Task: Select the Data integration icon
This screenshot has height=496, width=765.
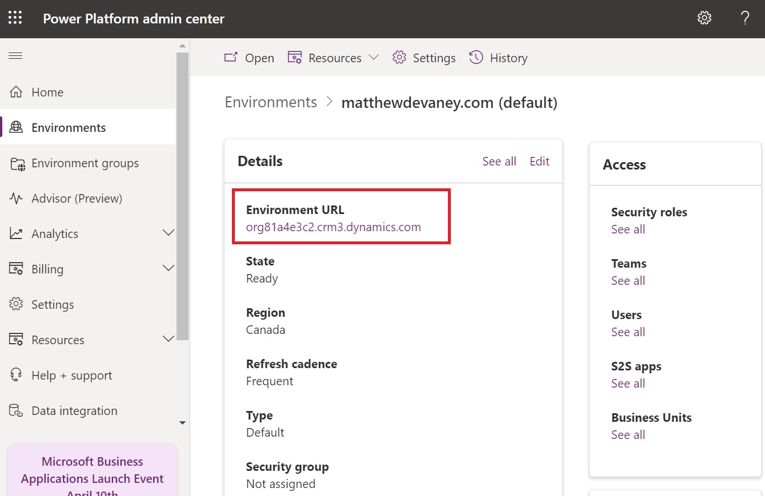Action: (x=15, y=410)
